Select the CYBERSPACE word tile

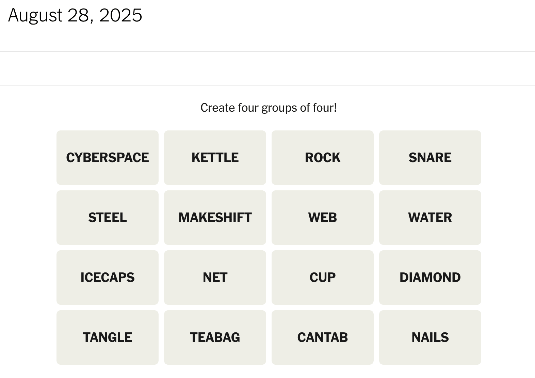(107, 158)
